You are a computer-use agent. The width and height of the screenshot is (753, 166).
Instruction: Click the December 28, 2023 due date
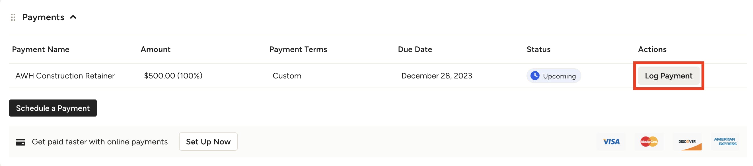(x=437, y=76)
